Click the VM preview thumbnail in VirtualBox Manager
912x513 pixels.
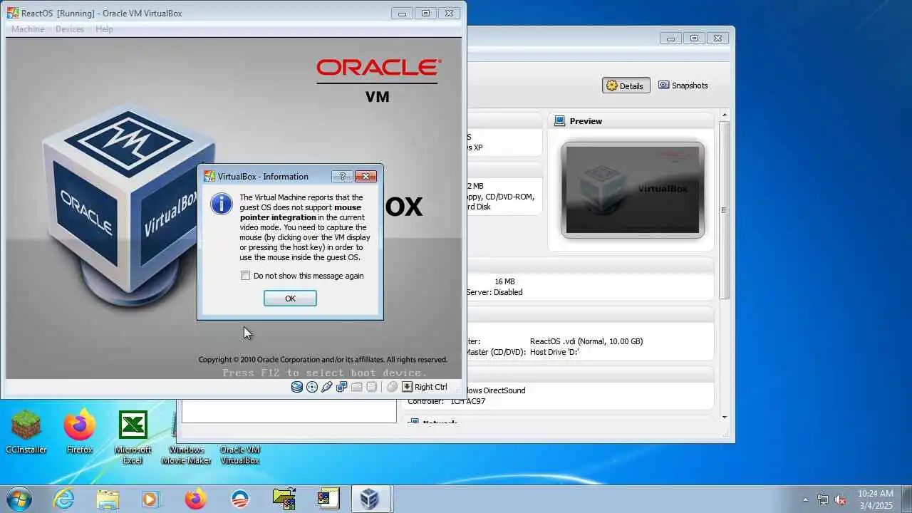(x=633, y=190)
